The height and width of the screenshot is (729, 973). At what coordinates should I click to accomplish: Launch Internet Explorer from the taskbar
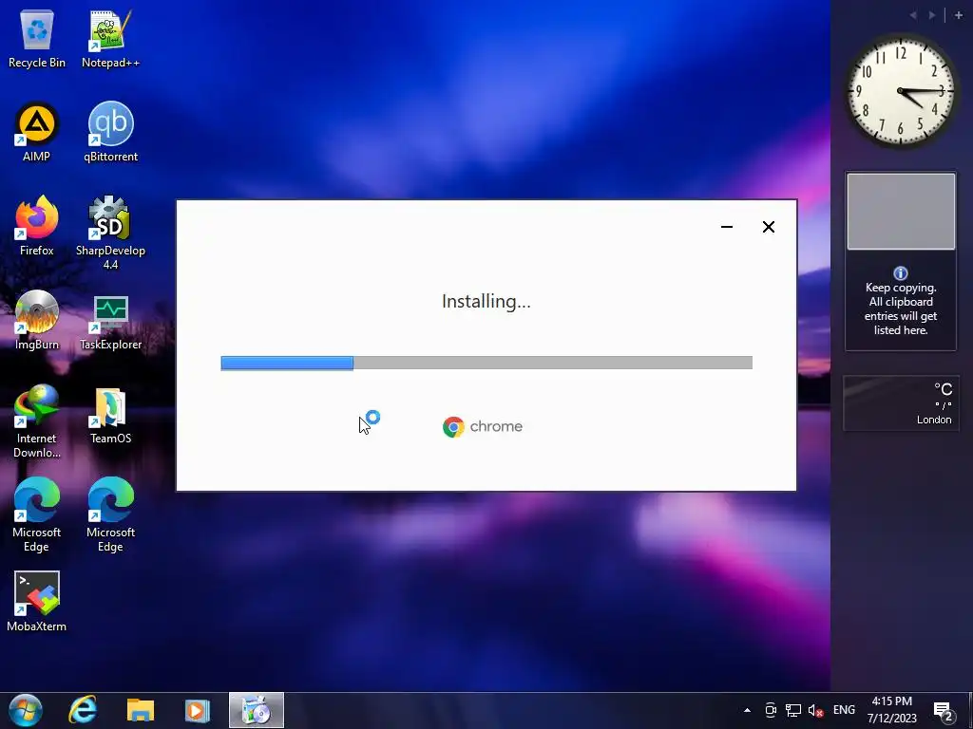[83, 710]
